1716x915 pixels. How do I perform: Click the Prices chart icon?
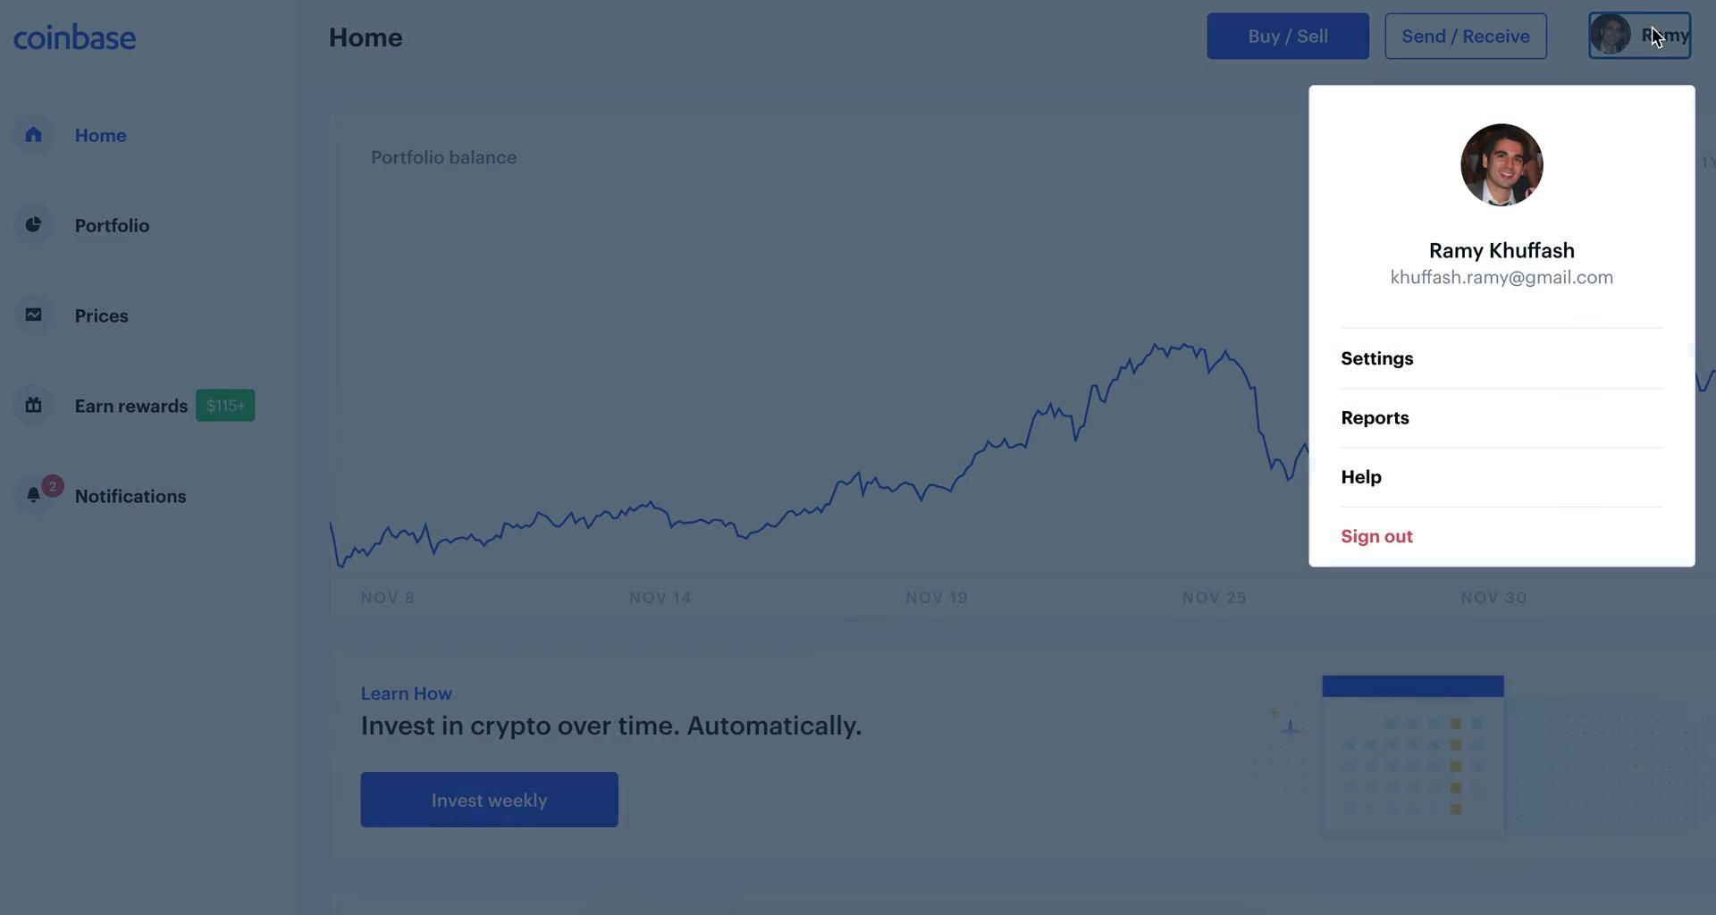[34, 315]
